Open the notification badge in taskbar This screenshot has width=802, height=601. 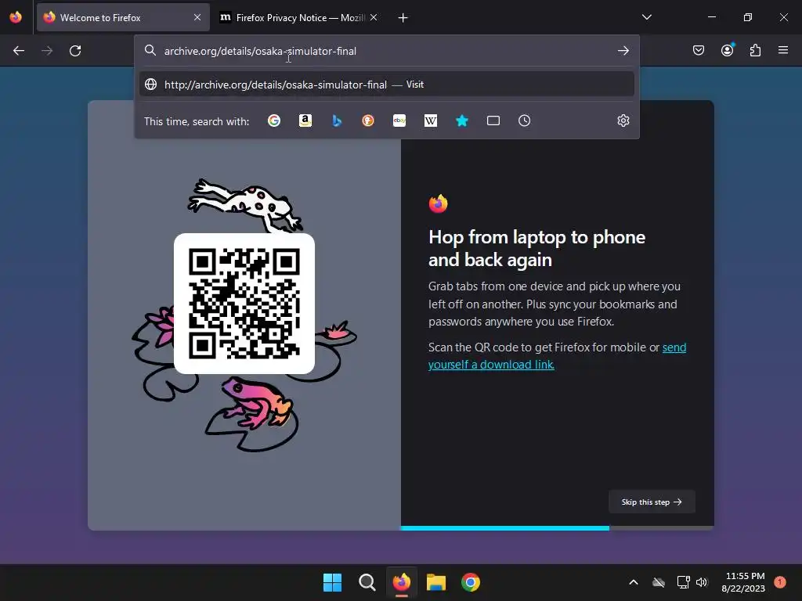[x=780, y=581]
